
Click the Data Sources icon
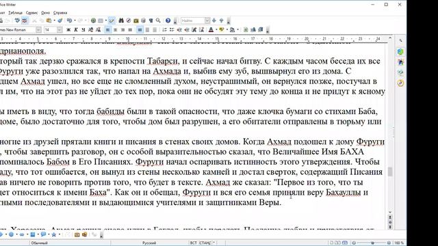point(143,20)
